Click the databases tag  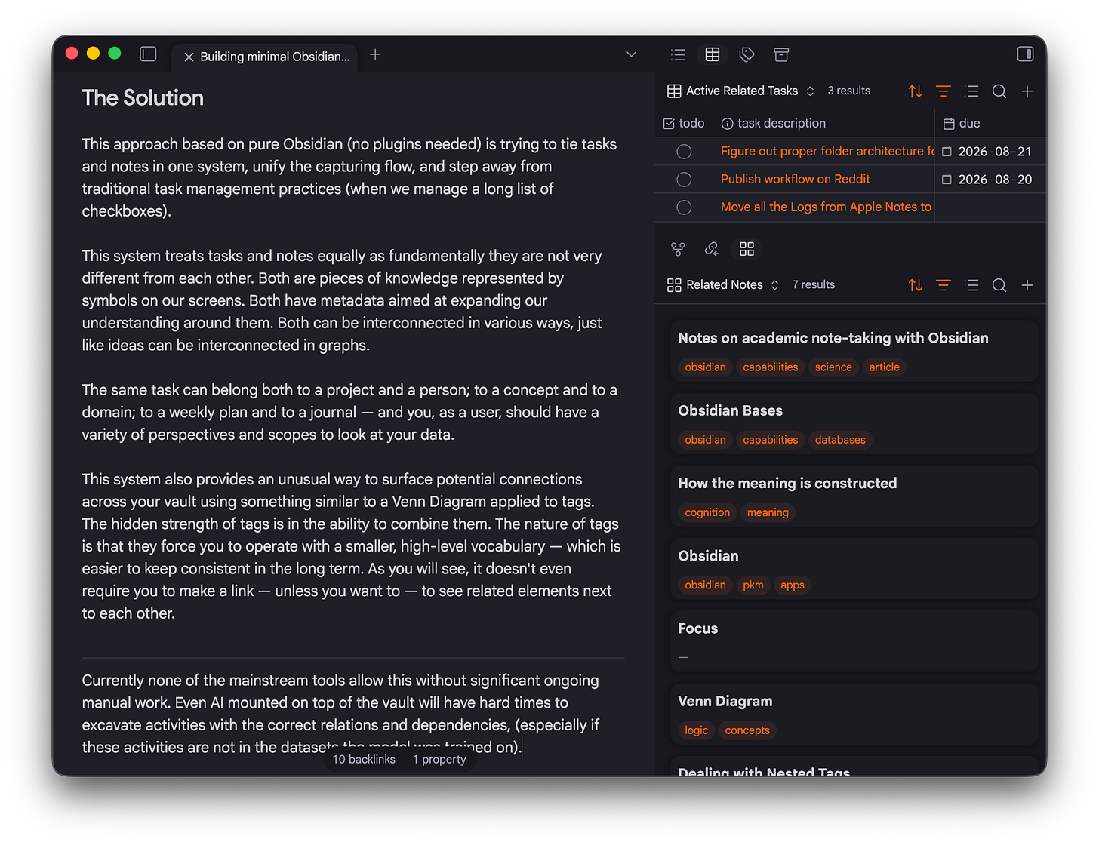tap(840, 440)
